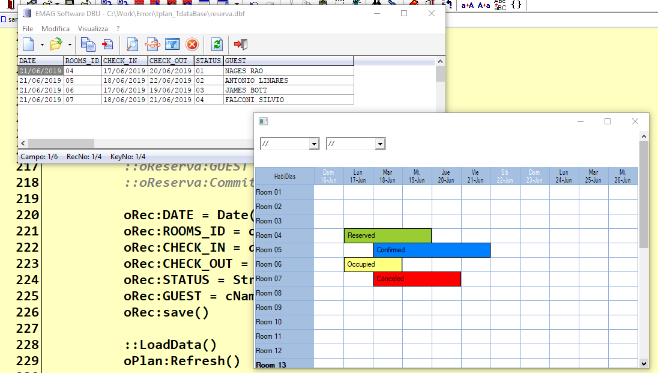658x373 pixels.
Task: Click the magnifier search icon
Action: point(132,44)
